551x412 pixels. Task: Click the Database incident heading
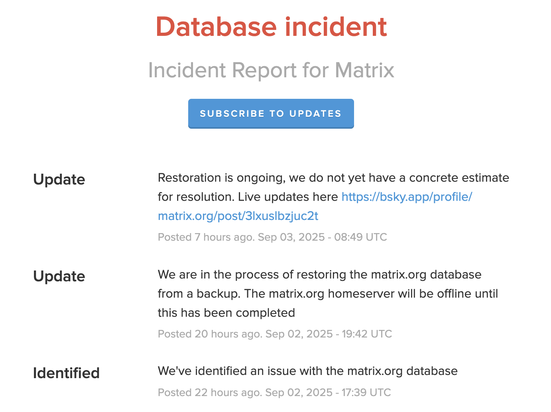tap(271, 27)
